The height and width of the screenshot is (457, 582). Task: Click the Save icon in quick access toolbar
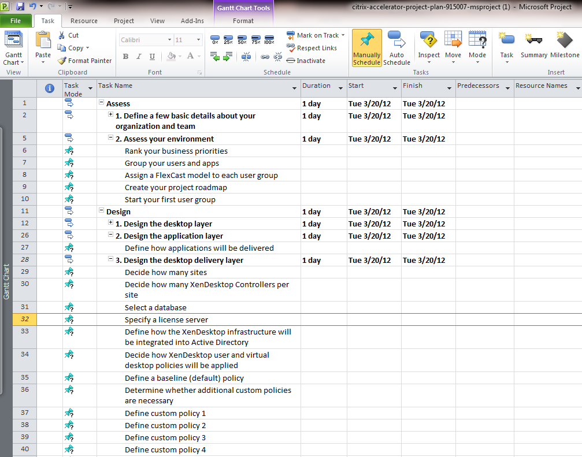click(x=20, y=6)
